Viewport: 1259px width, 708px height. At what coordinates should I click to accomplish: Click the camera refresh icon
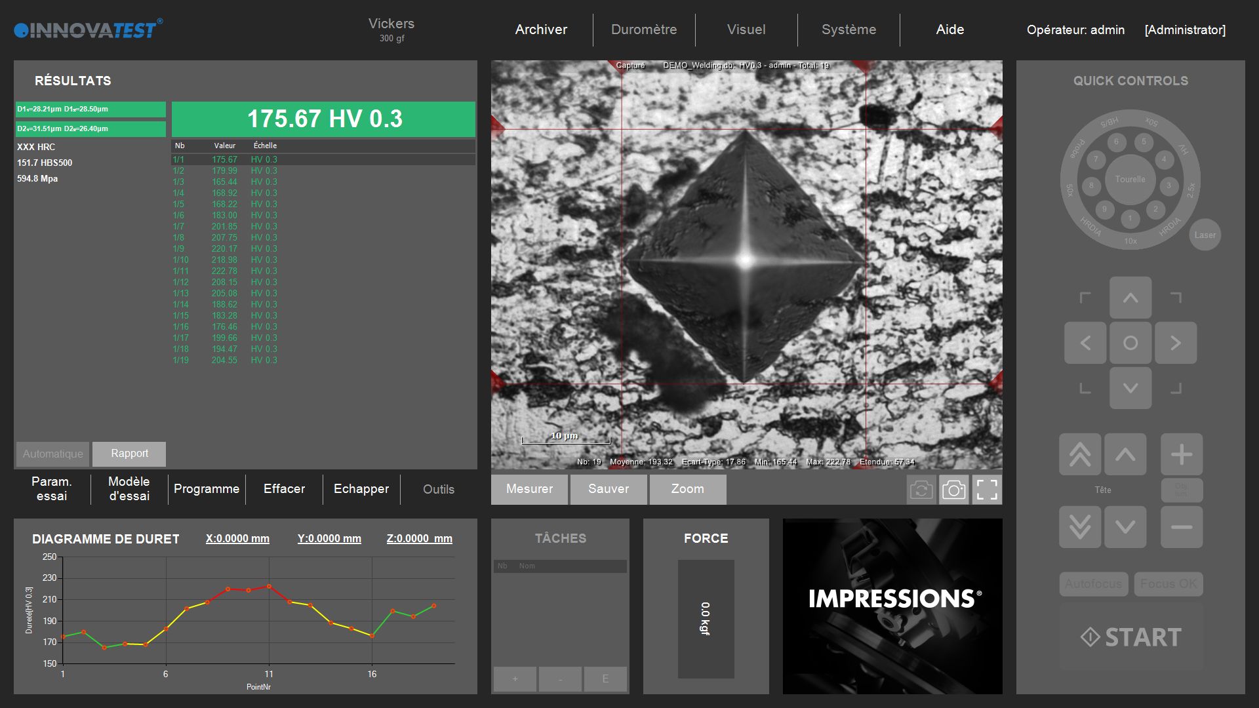click(x=921, y=490)
